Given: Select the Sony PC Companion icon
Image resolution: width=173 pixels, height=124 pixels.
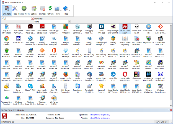Looking at the screenshot, I should click(54, 88).
